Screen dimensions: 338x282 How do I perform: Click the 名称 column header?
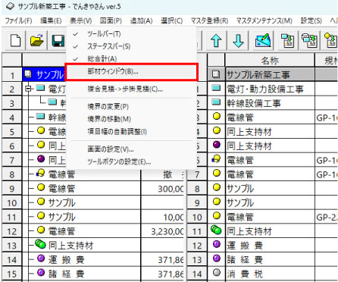coord(270,60)
